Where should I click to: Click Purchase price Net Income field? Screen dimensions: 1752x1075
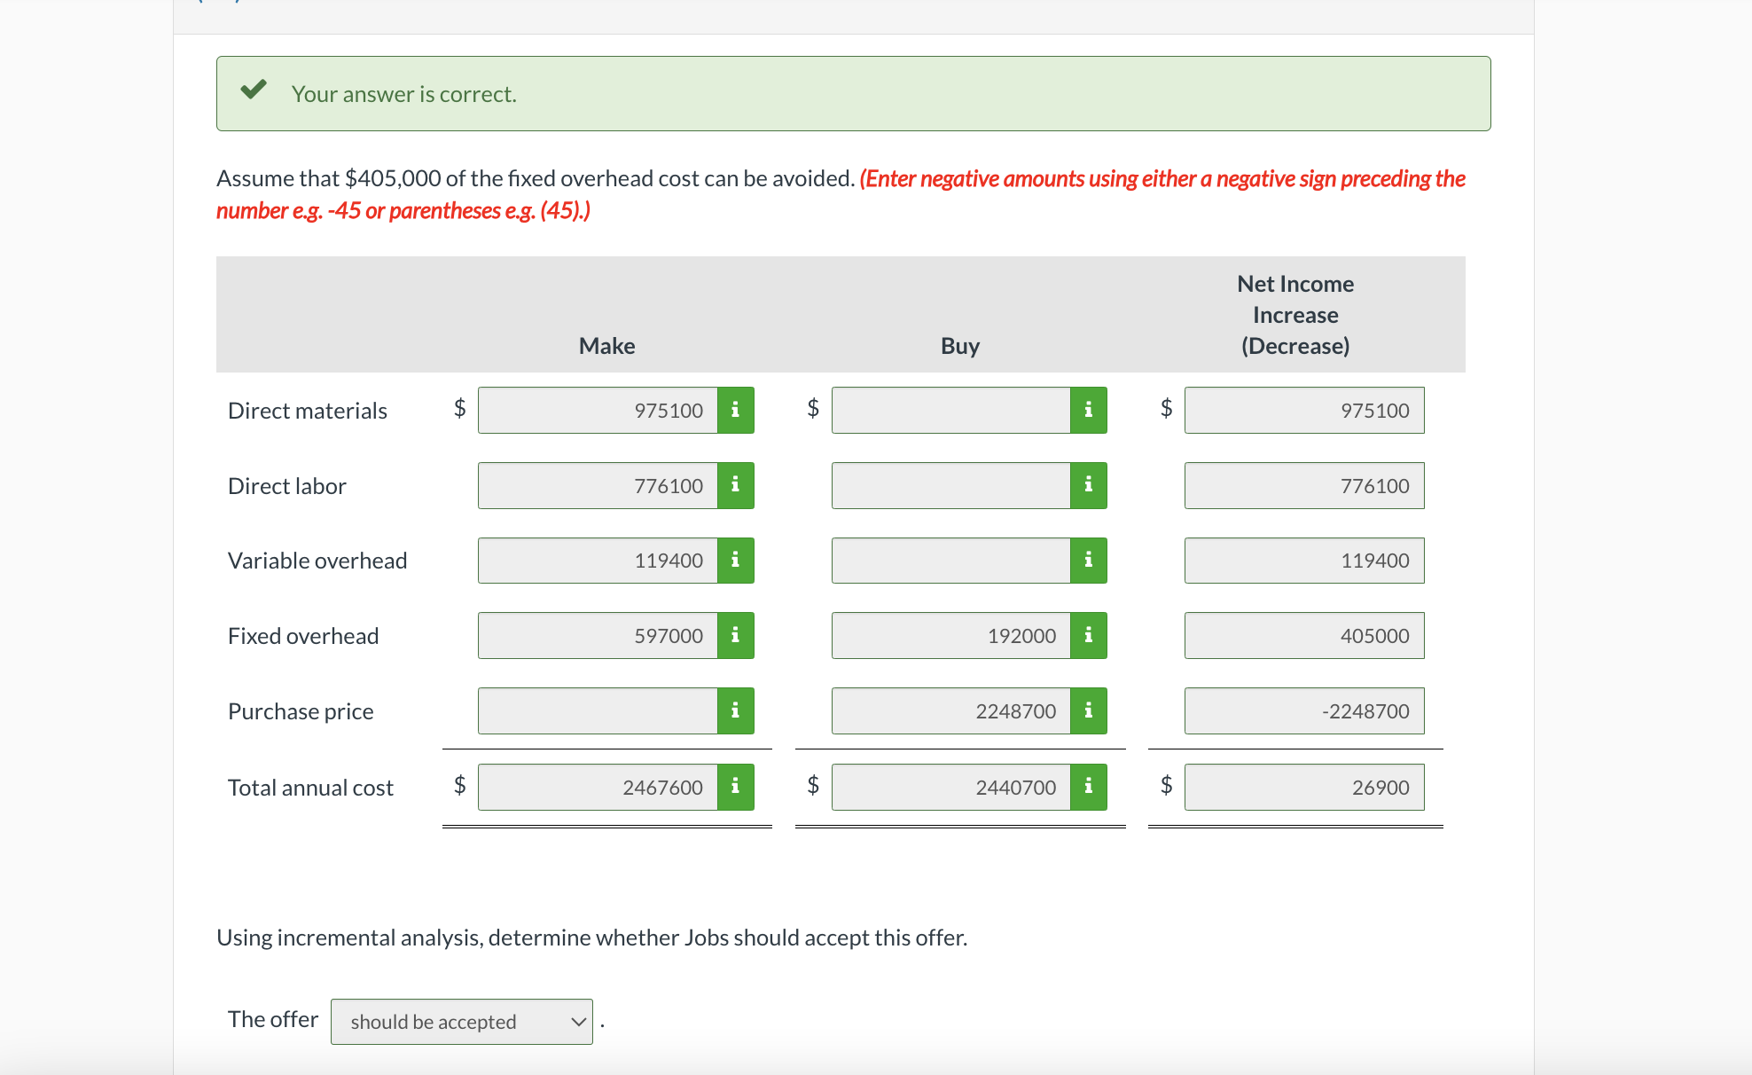pos(1303,710)
